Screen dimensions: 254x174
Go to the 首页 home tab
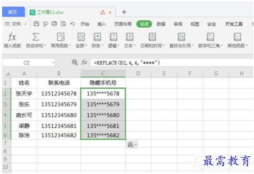pyautogui.click(x=13, y=12)
